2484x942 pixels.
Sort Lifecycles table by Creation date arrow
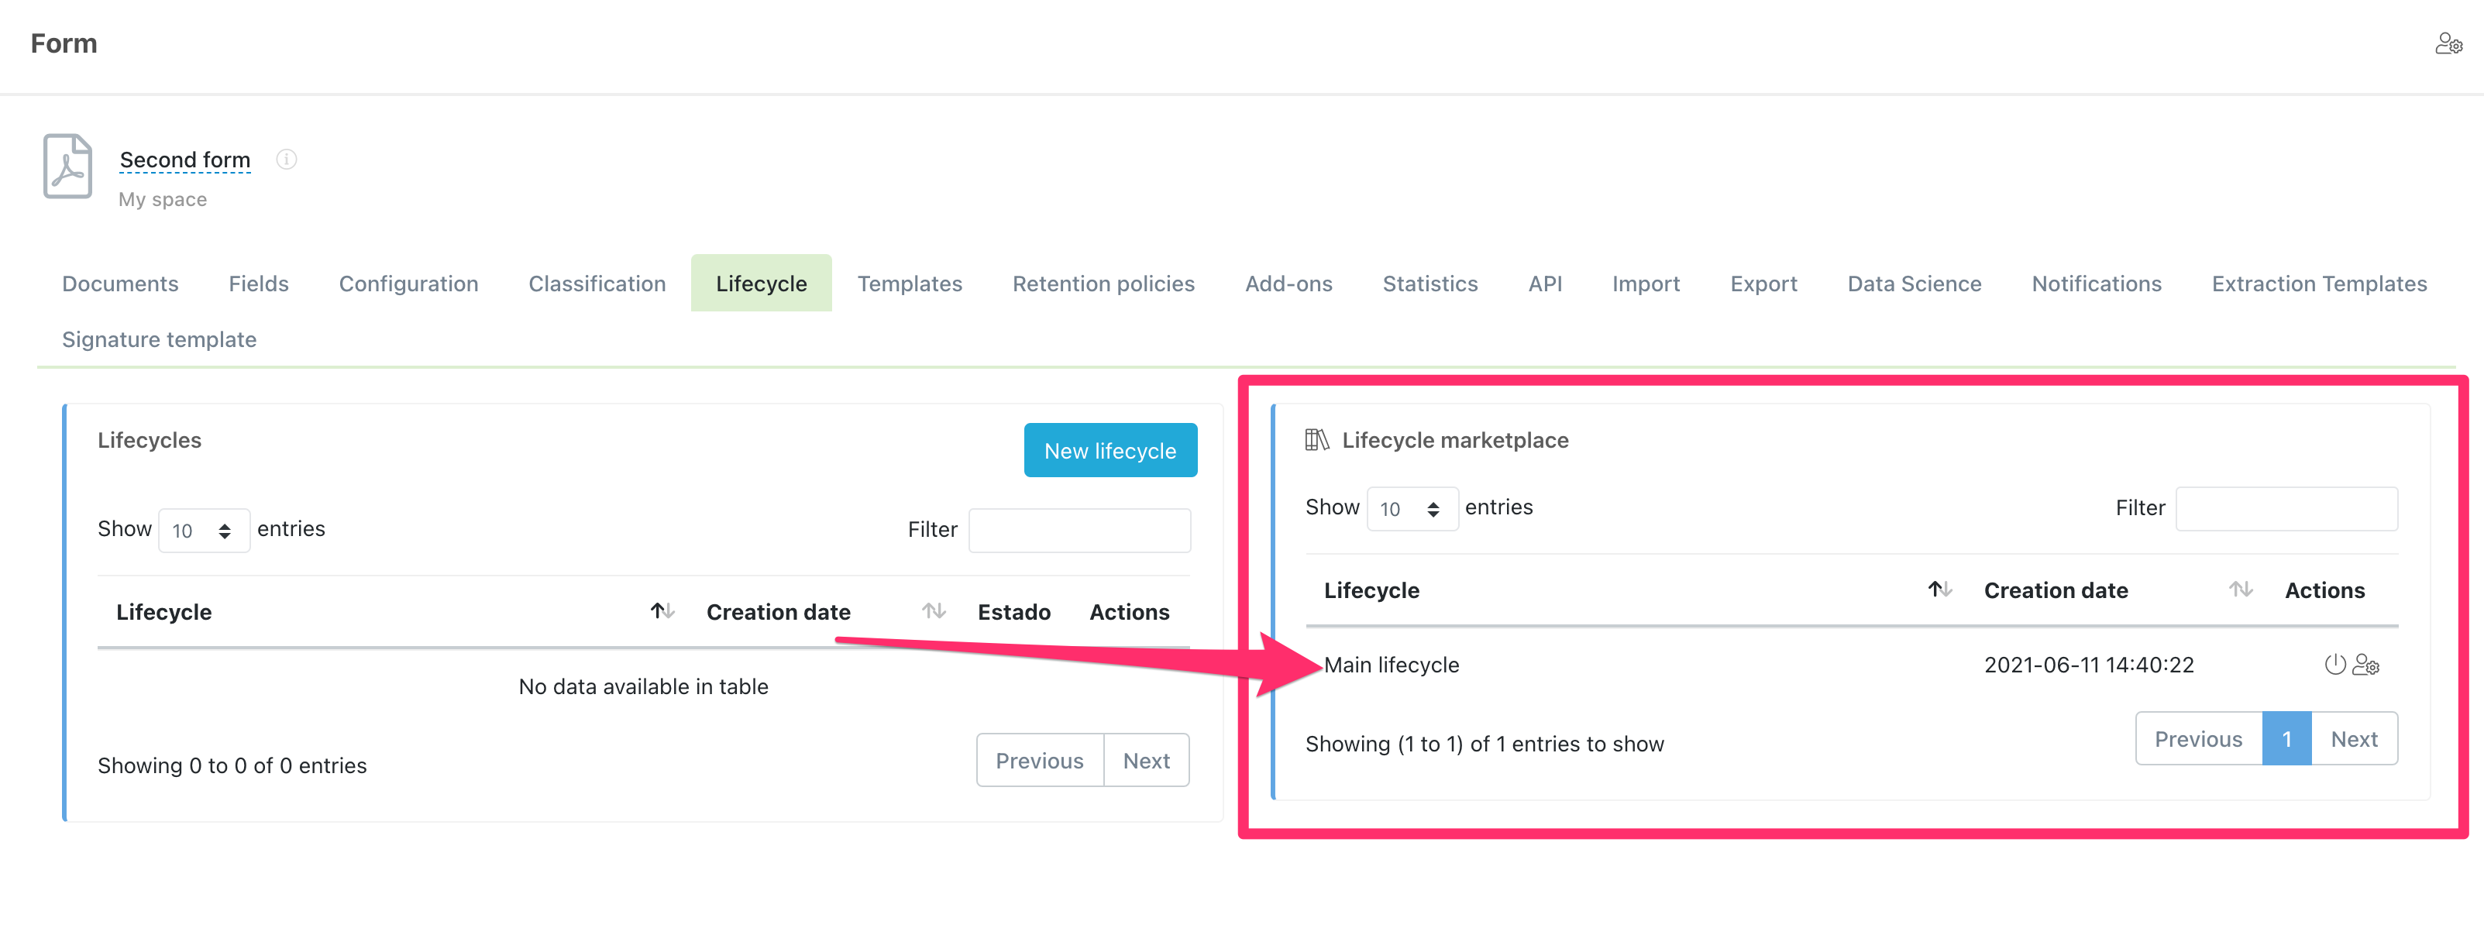[x=934, y=611]
